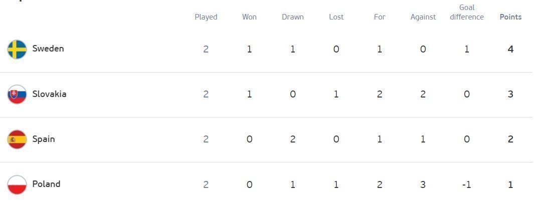539x210 pixels.
Task: Click the Slovakia flag icon
Action: (x=17, y=94)
